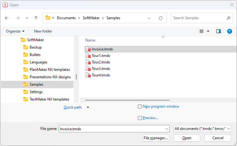Open the view options dropdown arrow
Viewport: 237px width, 146px height.
208,31
